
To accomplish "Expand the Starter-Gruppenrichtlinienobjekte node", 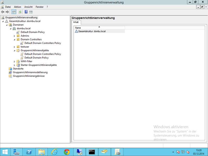I will tap(15, 65).
